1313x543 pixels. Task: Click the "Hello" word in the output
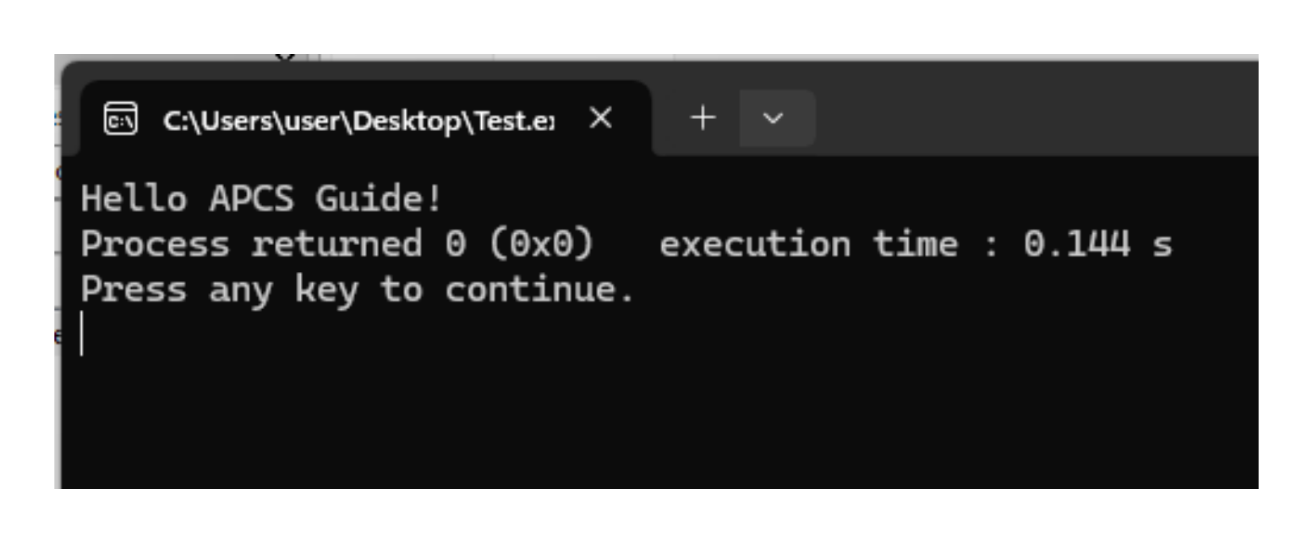[x=134, y=199]
